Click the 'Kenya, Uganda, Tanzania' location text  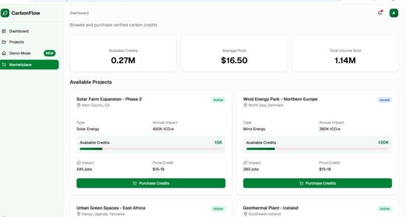pyautogui.click(x=103, y=214)
